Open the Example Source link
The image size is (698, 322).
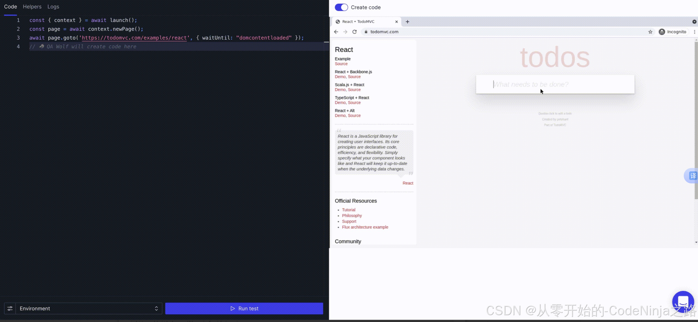pos(341,64)
